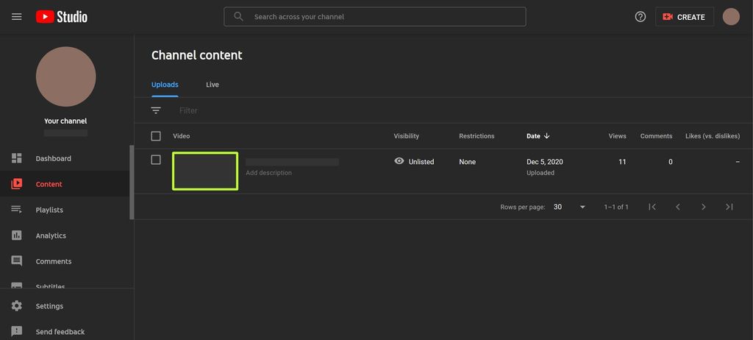753x340 pixels.
Task: Click the YouTube Studio logo
Action: [62, 16]
